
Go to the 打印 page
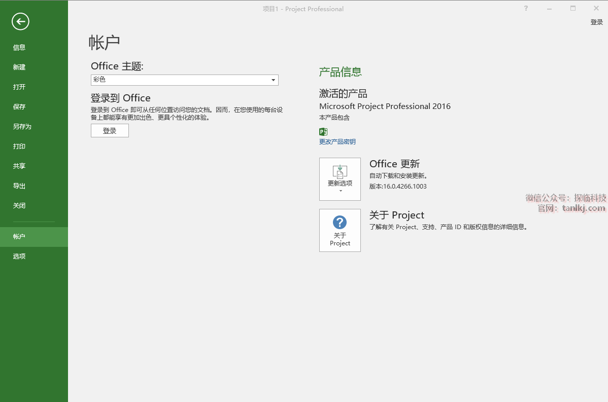19,147
